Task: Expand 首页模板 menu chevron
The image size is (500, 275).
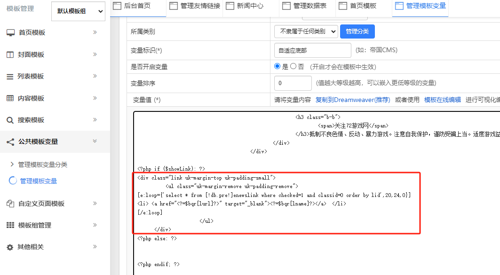Action: [95, 32]
